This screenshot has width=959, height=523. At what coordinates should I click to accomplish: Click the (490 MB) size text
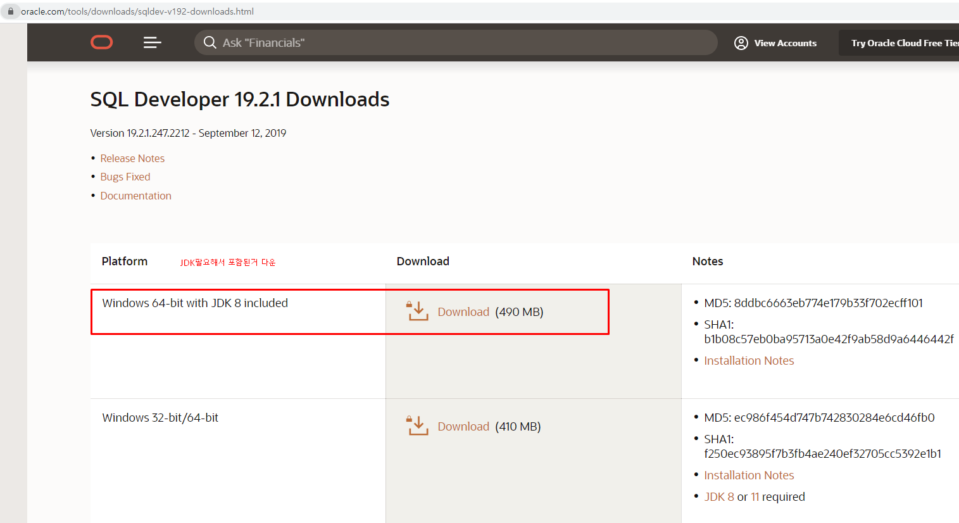click(x=519, y=312)
